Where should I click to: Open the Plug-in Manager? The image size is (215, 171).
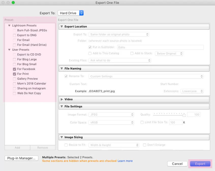21,158
